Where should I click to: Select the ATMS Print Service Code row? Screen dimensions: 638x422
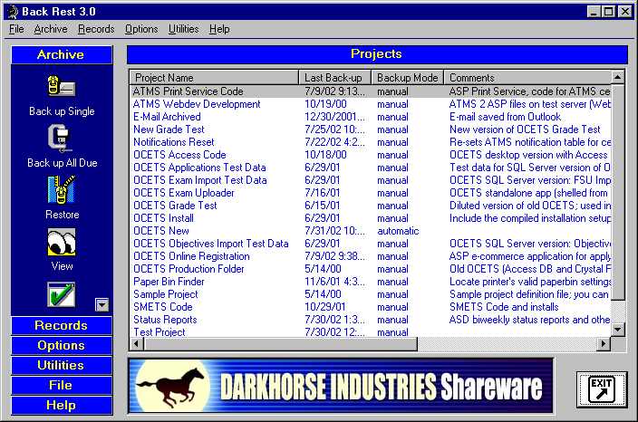point(371,91)
